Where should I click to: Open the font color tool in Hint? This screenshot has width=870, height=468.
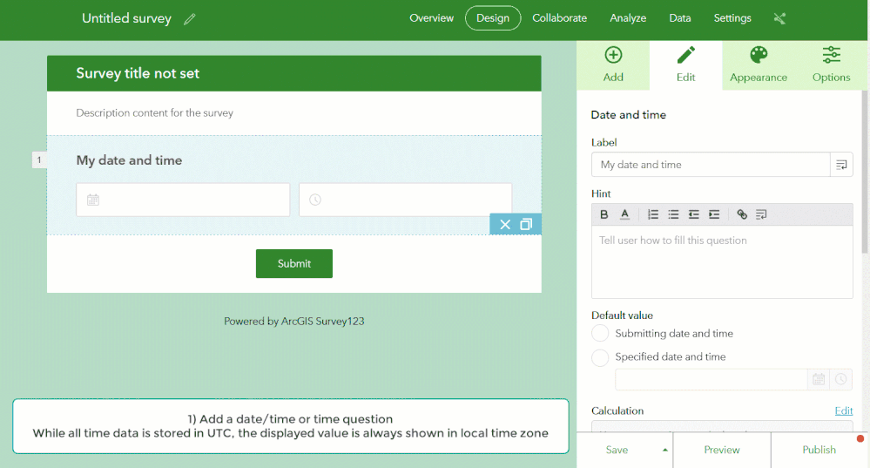coord(624,214)
